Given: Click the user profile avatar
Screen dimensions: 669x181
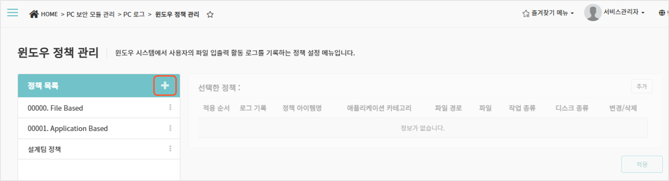Looking at the screenshot, I should click(x=593, y=13).
